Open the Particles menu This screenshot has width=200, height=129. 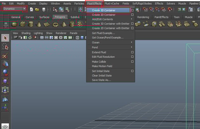79,3
